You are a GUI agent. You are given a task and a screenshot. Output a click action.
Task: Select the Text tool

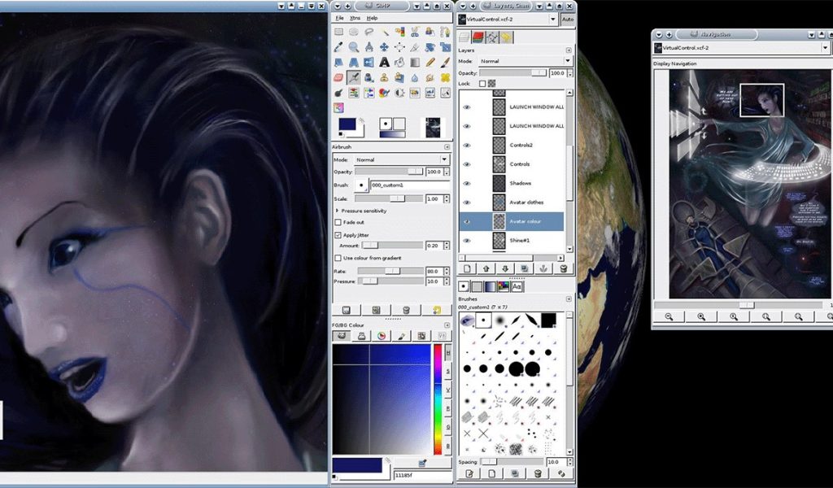[383, 63]
